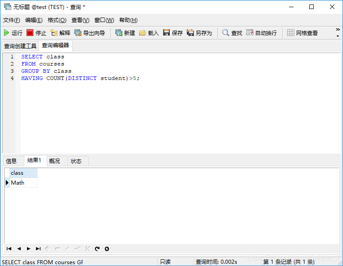This screenshot has width=343, height=266.
Task: Click the SELECT class FROM status text
Action: (x=42, y=262)
